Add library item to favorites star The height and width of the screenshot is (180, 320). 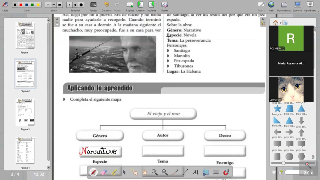(x=274, y=172)
